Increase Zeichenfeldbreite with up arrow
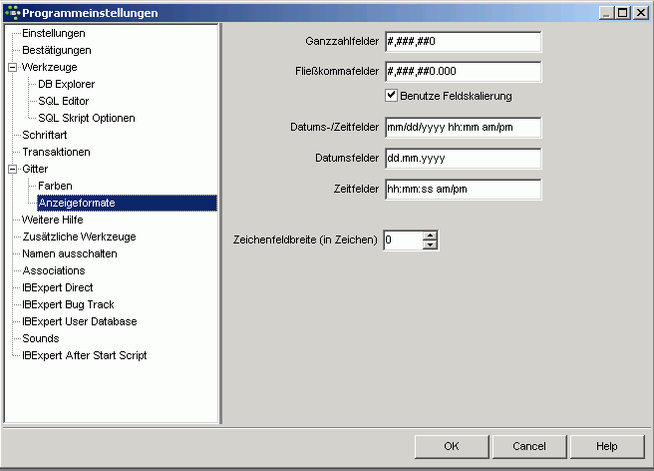Viewport: 654px width, 471px height. [430, 235]
